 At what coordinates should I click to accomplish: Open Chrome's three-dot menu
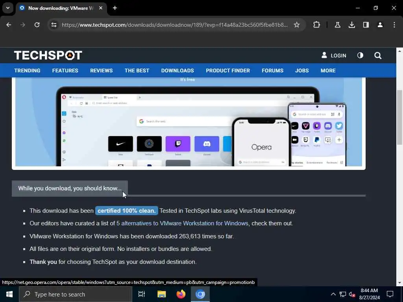[x=394, y=25]
